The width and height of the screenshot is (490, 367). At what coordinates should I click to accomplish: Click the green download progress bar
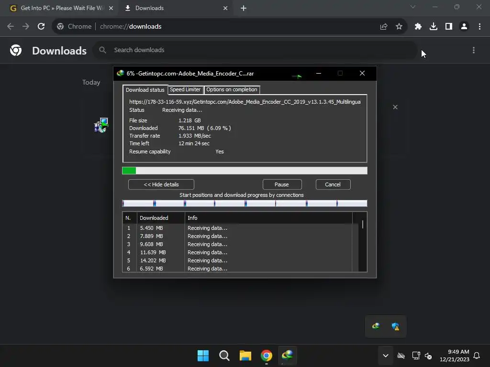(245, 171)
